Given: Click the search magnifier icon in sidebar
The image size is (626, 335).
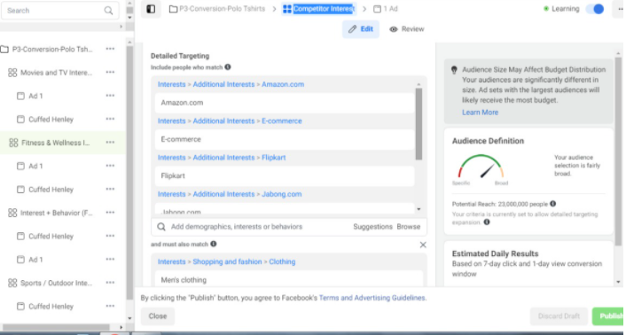Looking at the screenshot, I should click(108, 11).
